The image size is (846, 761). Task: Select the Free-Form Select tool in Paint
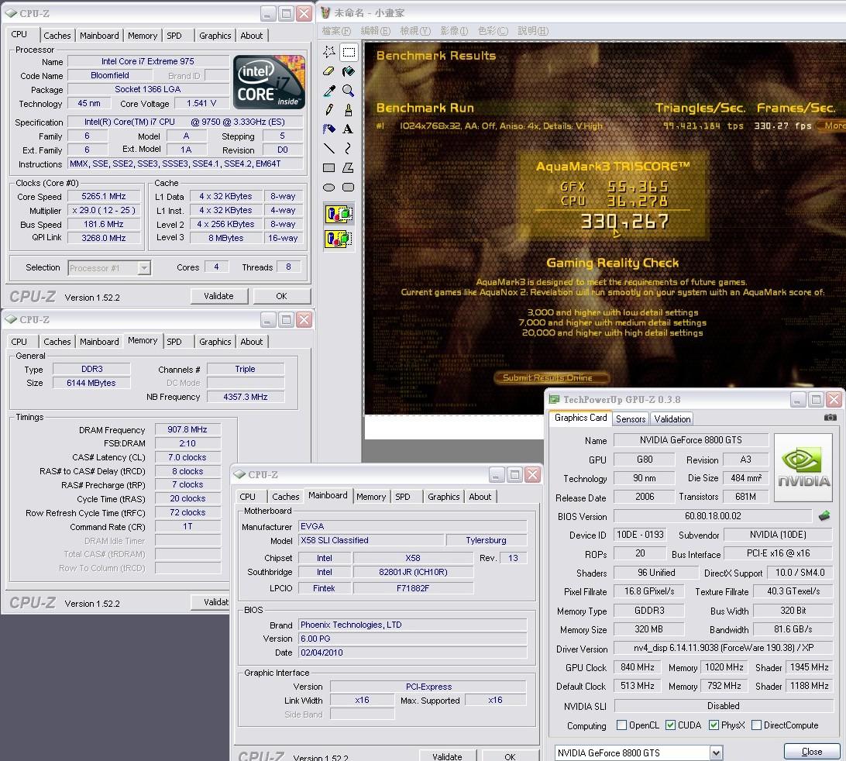click(329, 52)
